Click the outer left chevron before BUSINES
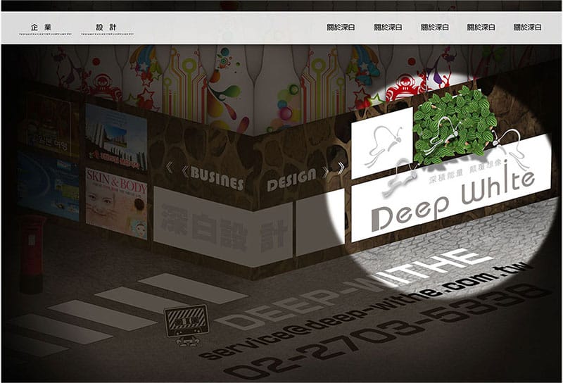This screenshot has height=383, width=563. [x=169, y=168]
